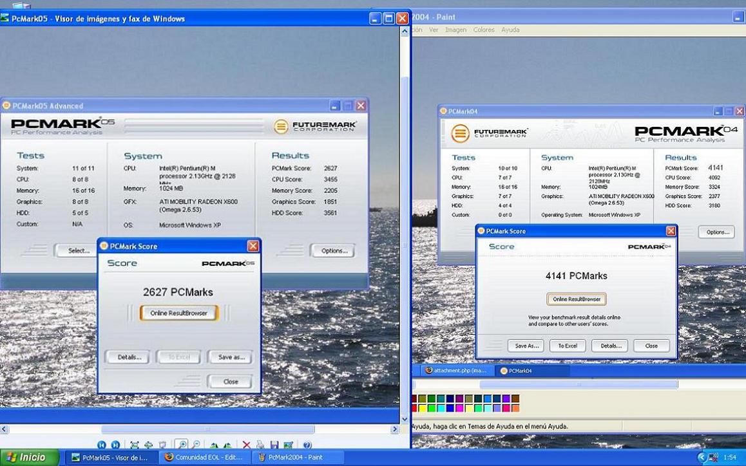The image size is (746, 466).
Task: Click the Zoom Out magnifier icon
Action: [196, 445]
